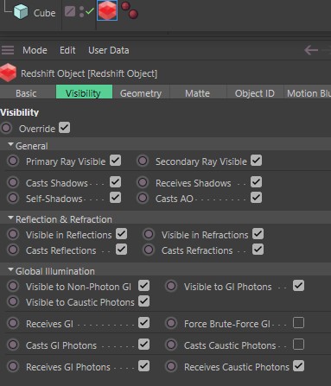
Task: Enable Force Brute-Force GI
Action: pyautogui.click(x=299, y=323)
